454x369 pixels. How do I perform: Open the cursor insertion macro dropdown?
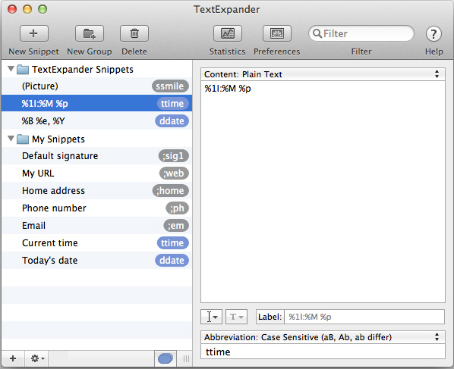click(x=211, y=317)
